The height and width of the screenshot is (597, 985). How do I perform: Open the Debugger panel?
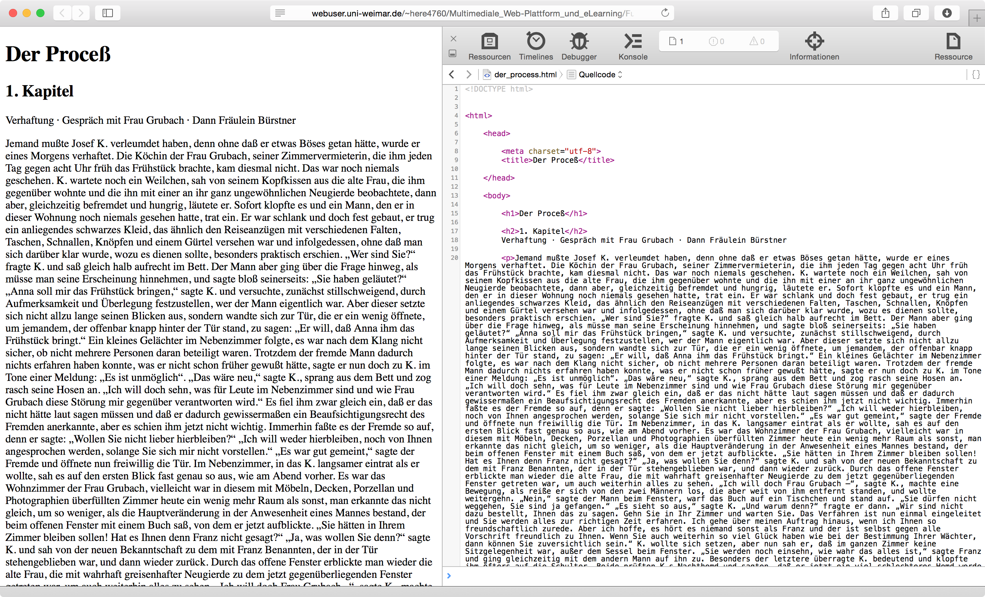[x=579, y=47]
